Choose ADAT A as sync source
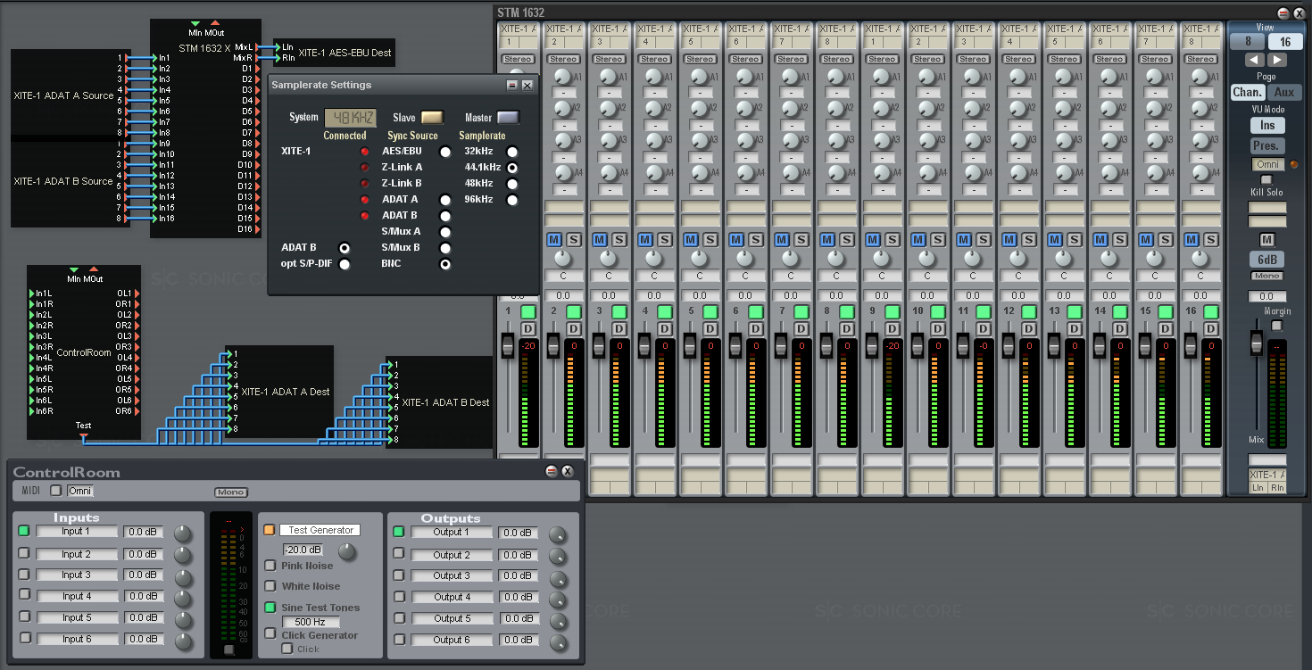 tap(444, 200)
